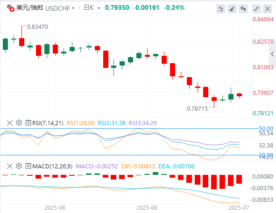Click the USD/CHF flag currency icon
The image size is (276, 213).
pos(11,8)
